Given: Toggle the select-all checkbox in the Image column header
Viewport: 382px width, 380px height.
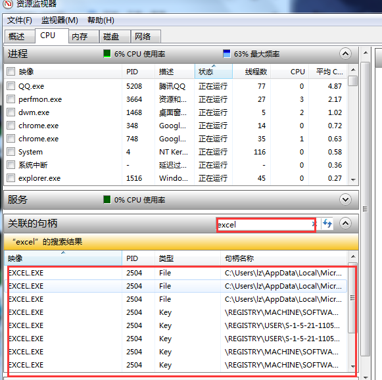Looking at the screenshot, I should 11,72.
